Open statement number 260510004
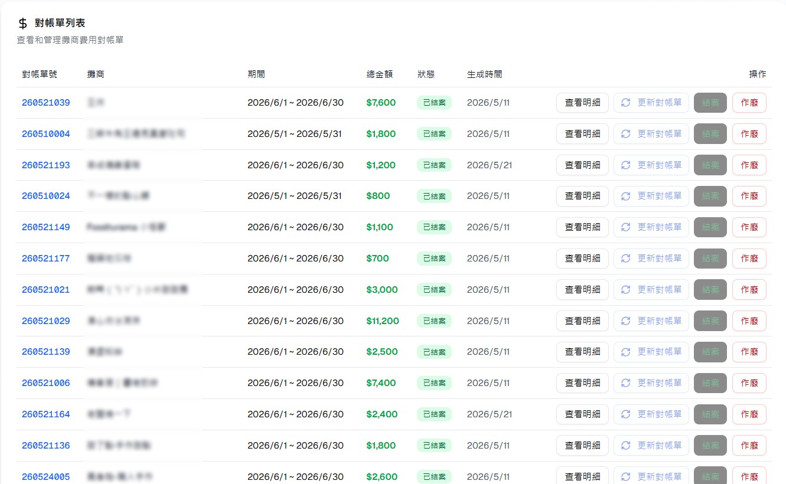The height and width of the screenshot is (484, 786). point(46,134)
